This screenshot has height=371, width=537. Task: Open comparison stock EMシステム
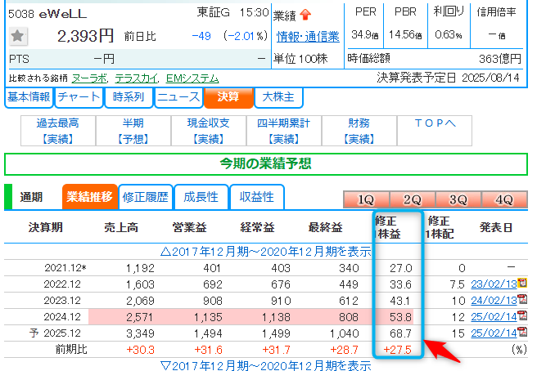[x=192, y=78]
